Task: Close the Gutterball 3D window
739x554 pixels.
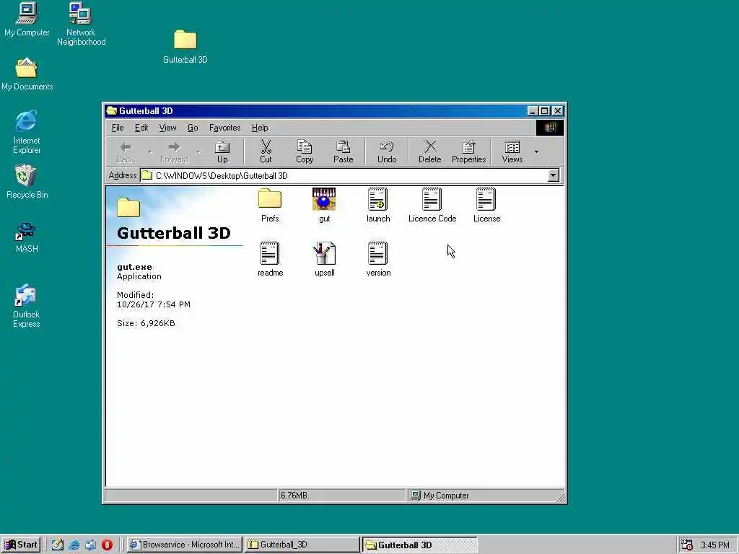Action: click(558, 110)
